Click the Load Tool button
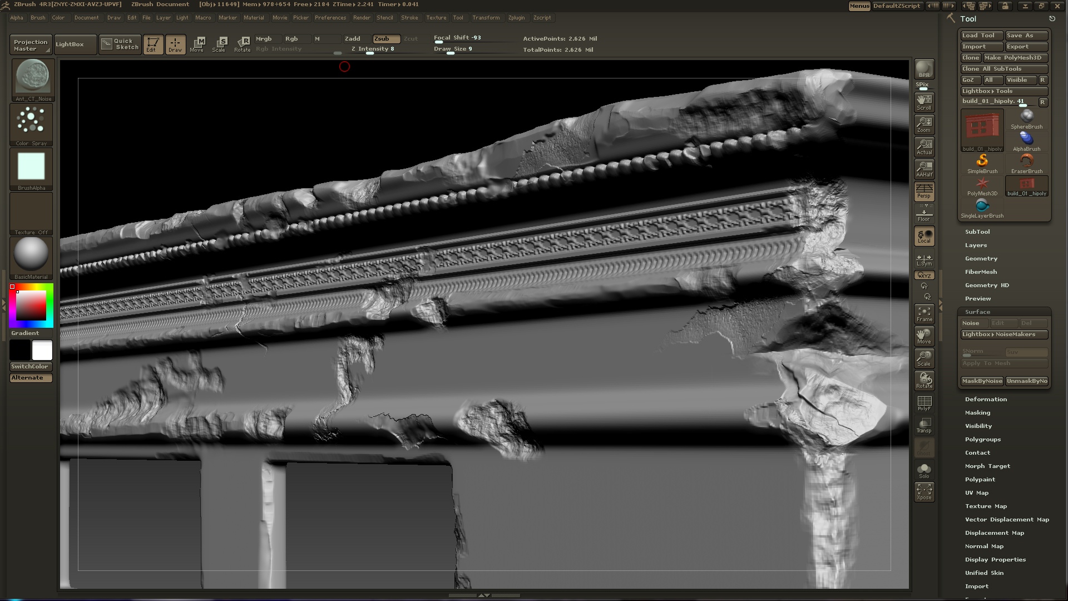The width and height of the screenshot is (1068, 601). coord(981,35)
